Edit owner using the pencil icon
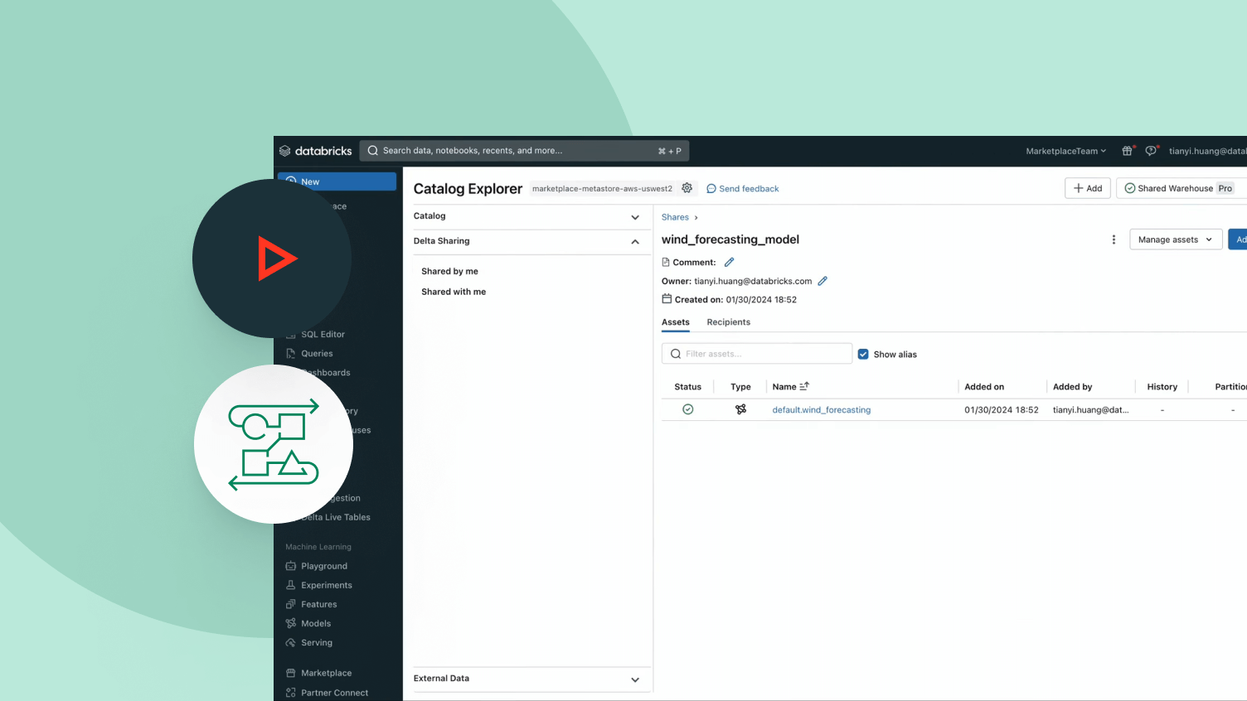This screenshot has width=1247, height=701. coord(822,281)
